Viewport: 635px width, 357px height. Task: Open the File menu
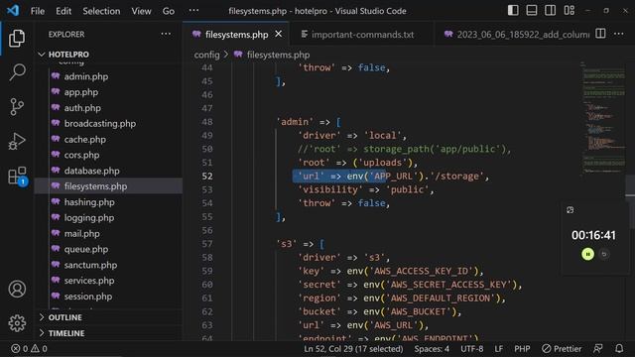click(38, 11)
